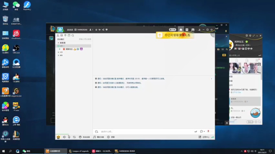275x154 pixels.
Task: Open the 1449828266 YY channel taskbar item
Action: (x=125, y=151)
